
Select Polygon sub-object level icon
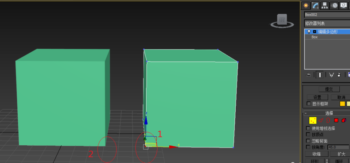click(x=336, y=120)
